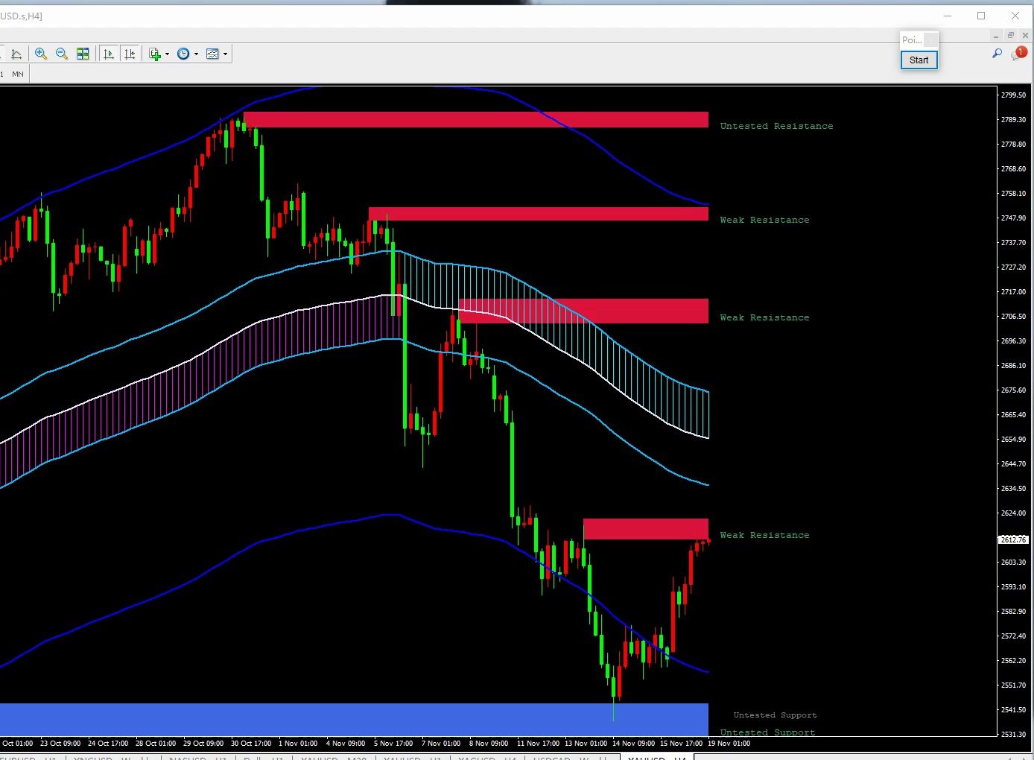Expand the Templates dropdown arrow
Viewport: 1034px width, 760px height.
tap(225, 54)
